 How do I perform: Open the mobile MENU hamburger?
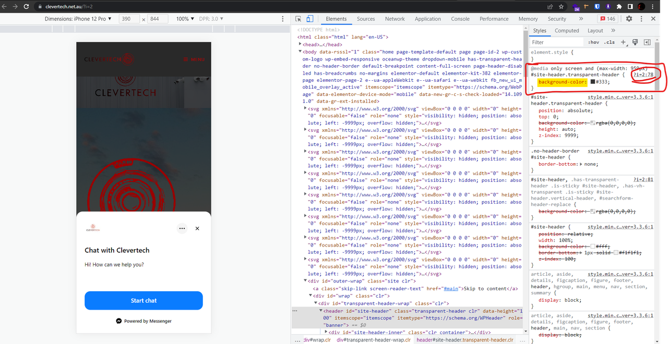point(194,59)
